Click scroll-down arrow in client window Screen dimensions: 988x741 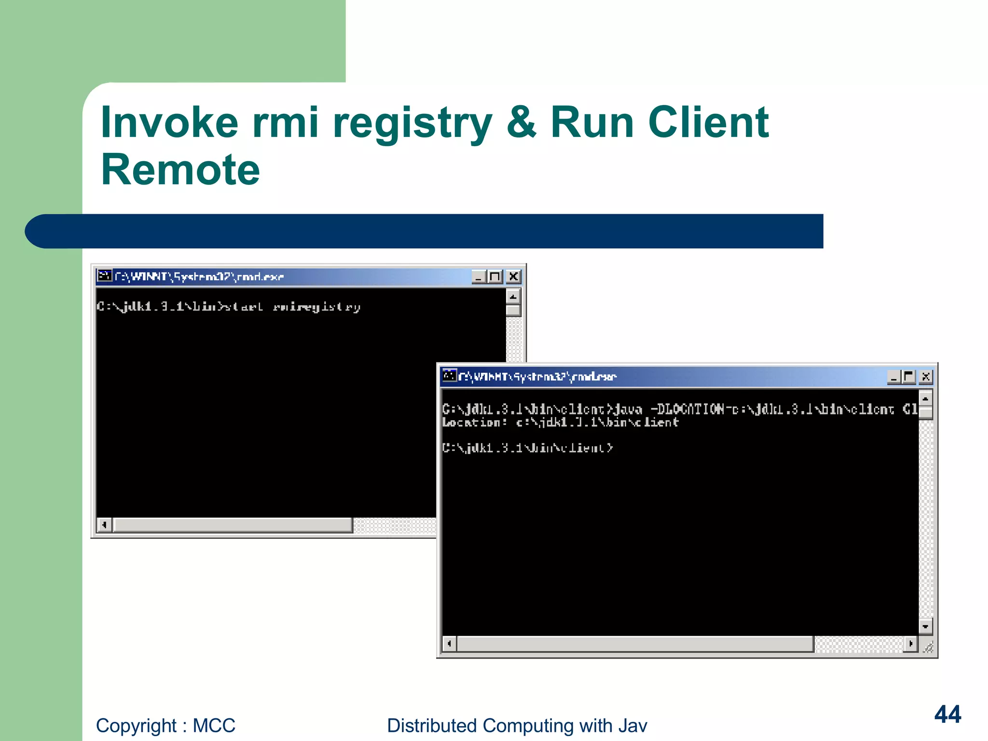[925, 627]
